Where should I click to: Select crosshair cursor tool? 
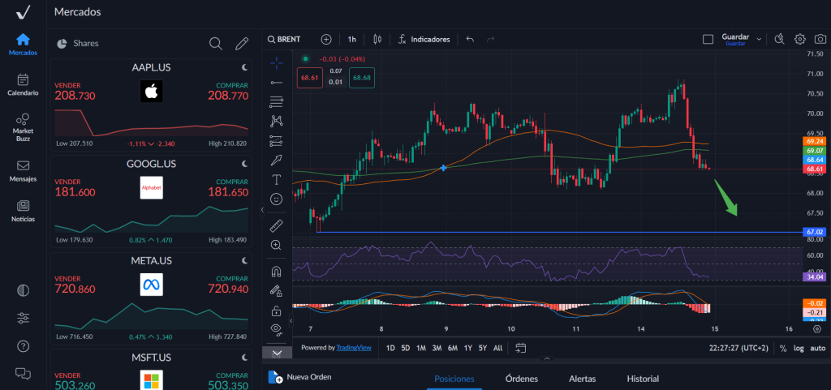click(276, 63)
